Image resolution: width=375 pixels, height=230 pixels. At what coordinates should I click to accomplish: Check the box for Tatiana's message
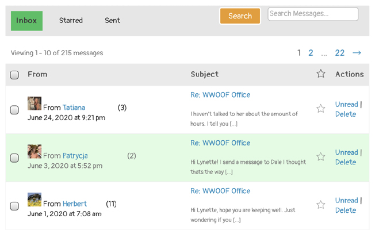pos(14,110)
